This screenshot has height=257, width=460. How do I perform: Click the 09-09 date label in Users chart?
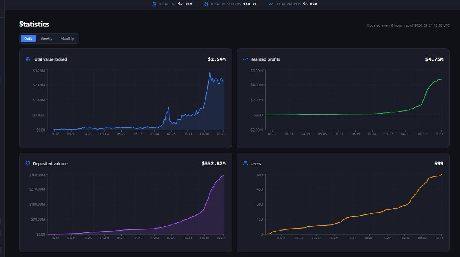[422, 238]
